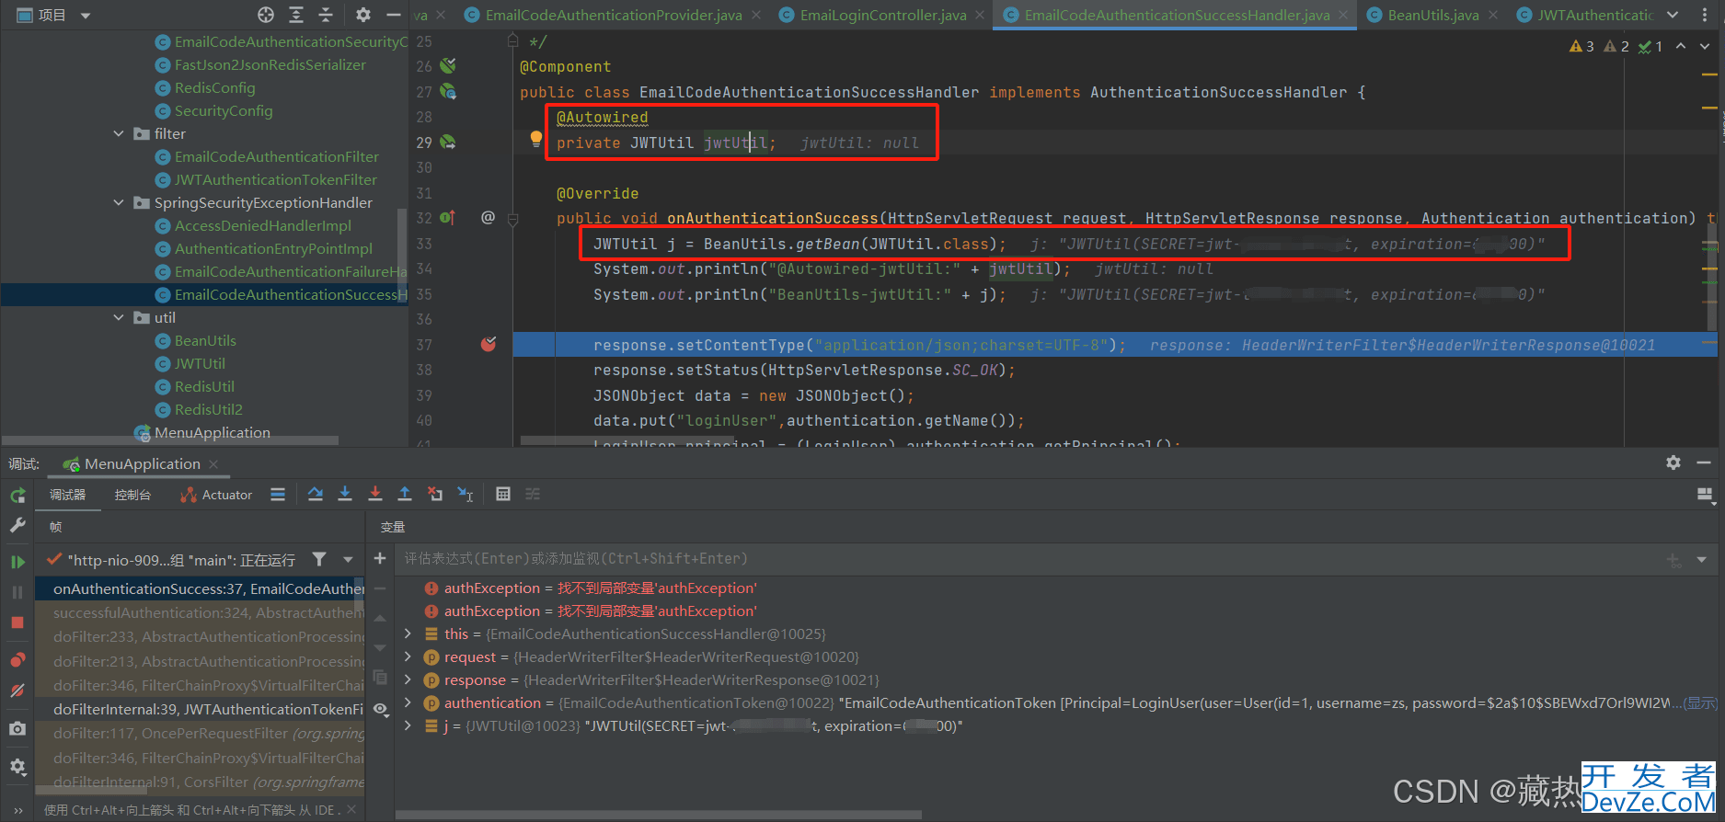1725x822 pixels.
Task: Open Evaluate Expression calculator icon
Action: (x=503, y=494)
